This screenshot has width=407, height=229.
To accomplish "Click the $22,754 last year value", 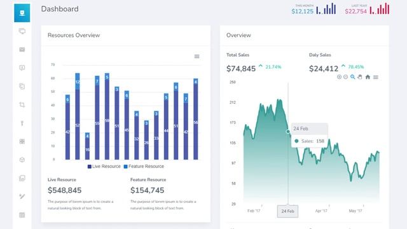I will pyautogui.click(x=356, y=11).
